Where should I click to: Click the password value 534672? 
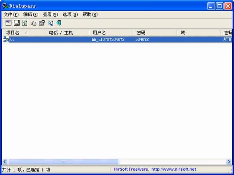click(x=142, y=39)
